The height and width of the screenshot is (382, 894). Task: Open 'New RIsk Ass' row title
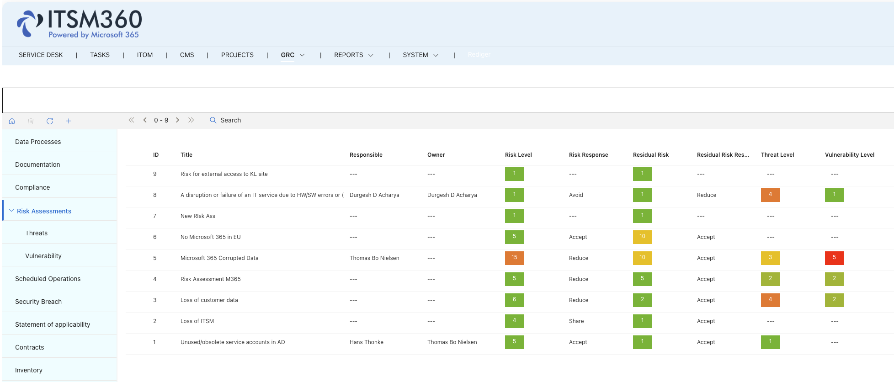click(x=198, y=216)
